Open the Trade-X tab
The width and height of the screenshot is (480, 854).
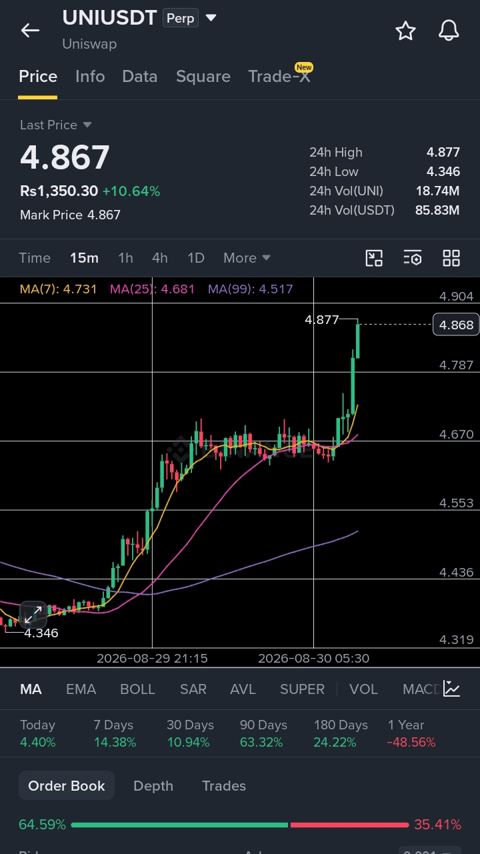pos(279,77)
